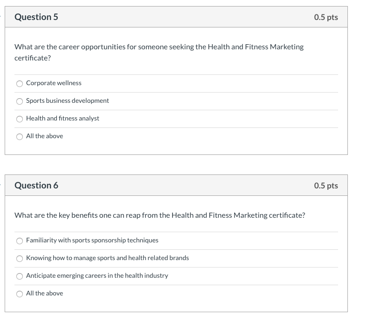This screenshot has height=328, width=367.
Task: Click the Health and fitness analyst label text
Action: (x=62, y=118)
